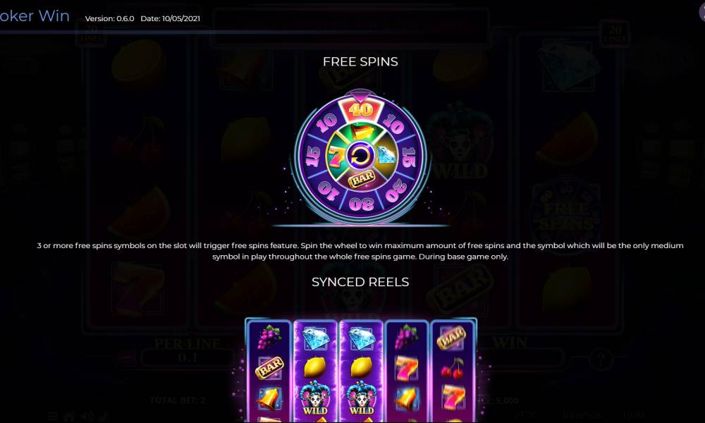Pick the diamond symbol inside the wheel
705x423 pixels.
[x=386, y=156]
